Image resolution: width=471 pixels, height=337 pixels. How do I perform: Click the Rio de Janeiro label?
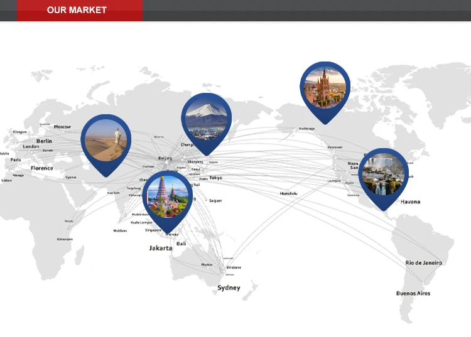(423, 262)
